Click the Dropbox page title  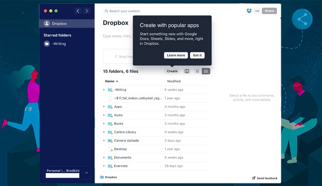click(x=116, y=23)
